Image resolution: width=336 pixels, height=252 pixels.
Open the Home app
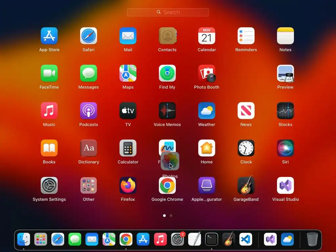tap(207, 148)
